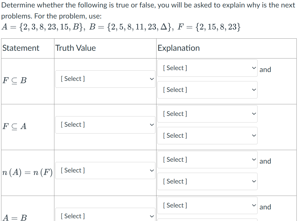Screen dimensions: 305x221
Task: Click the chevron on the F ⊆ A Explanation select
Action: click(x=253, y=114)
